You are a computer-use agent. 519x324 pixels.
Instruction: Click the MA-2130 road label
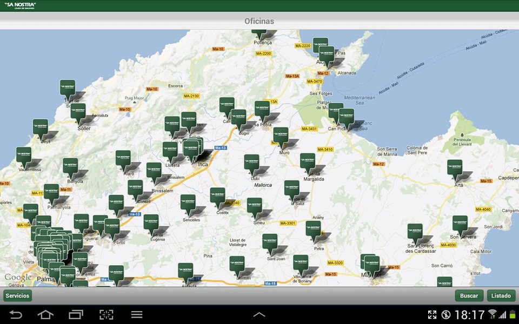click(191, 96)
